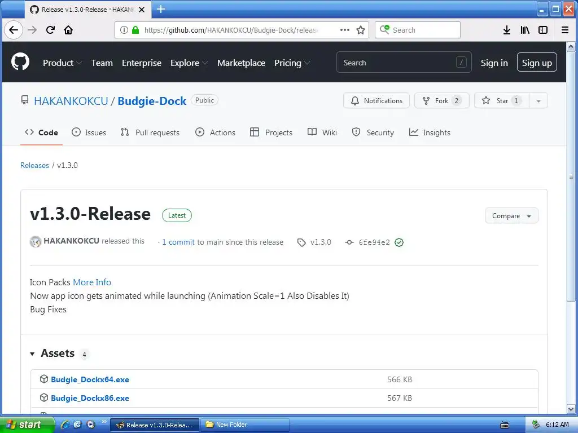Fork the repository with Fork button

(441, 101)
